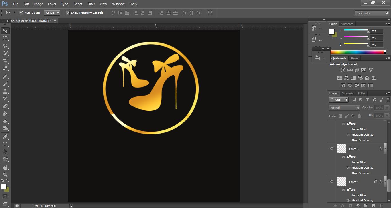Open the Normal blend mode dropdown

point(344,108)
